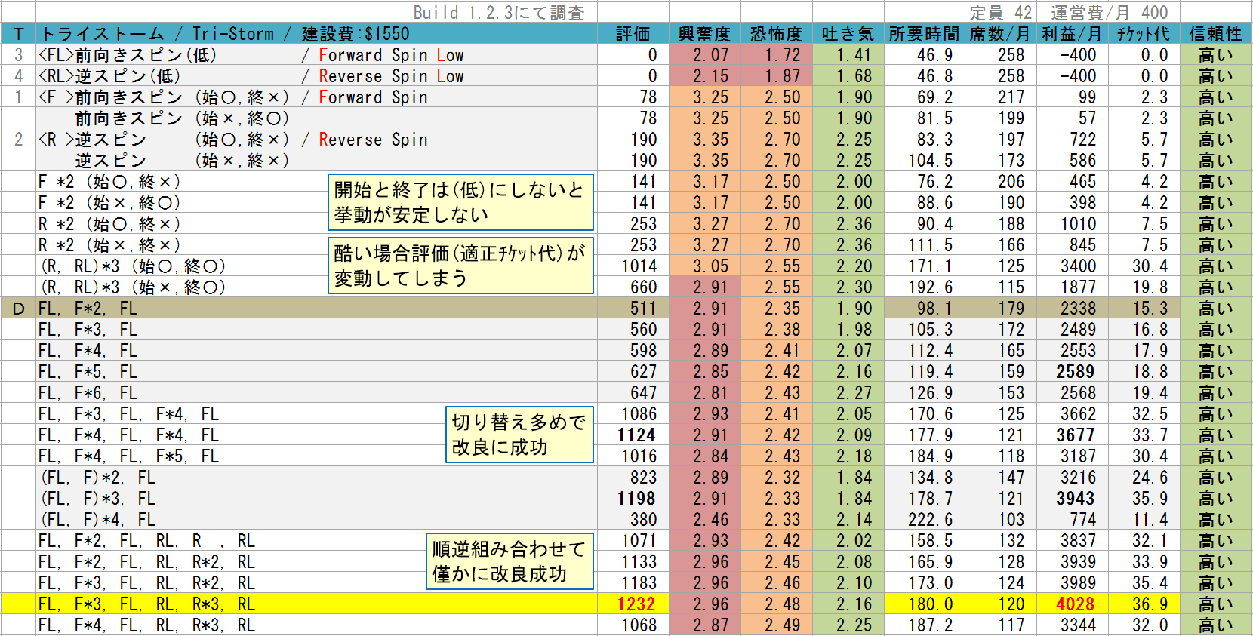Select the '評価' column header
Screen dimensions: 1253x636
pyautogui.click(x=633, y=34)
